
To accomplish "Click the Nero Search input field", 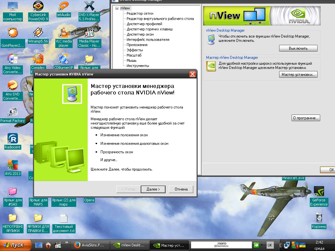I will tap(221, 245).
